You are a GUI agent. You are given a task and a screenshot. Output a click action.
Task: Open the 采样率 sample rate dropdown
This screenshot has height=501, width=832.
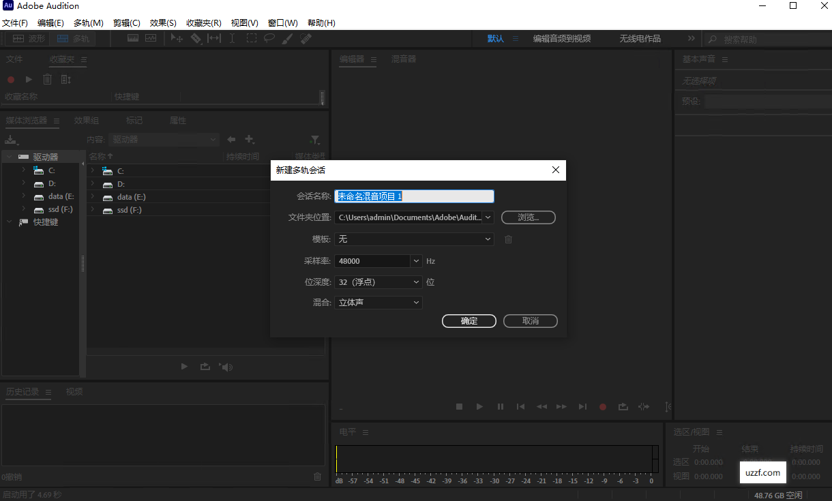(415, 261)
